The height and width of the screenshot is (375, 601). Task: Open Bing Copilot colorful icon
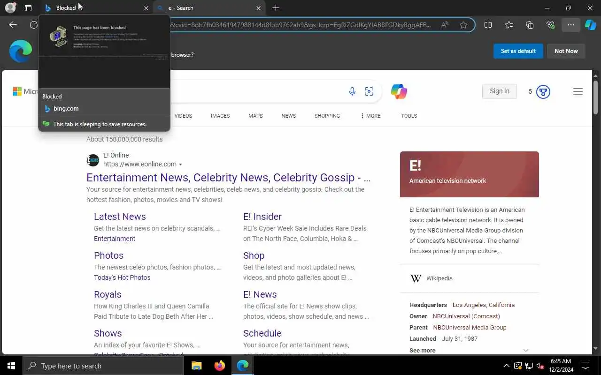point(399,91)
